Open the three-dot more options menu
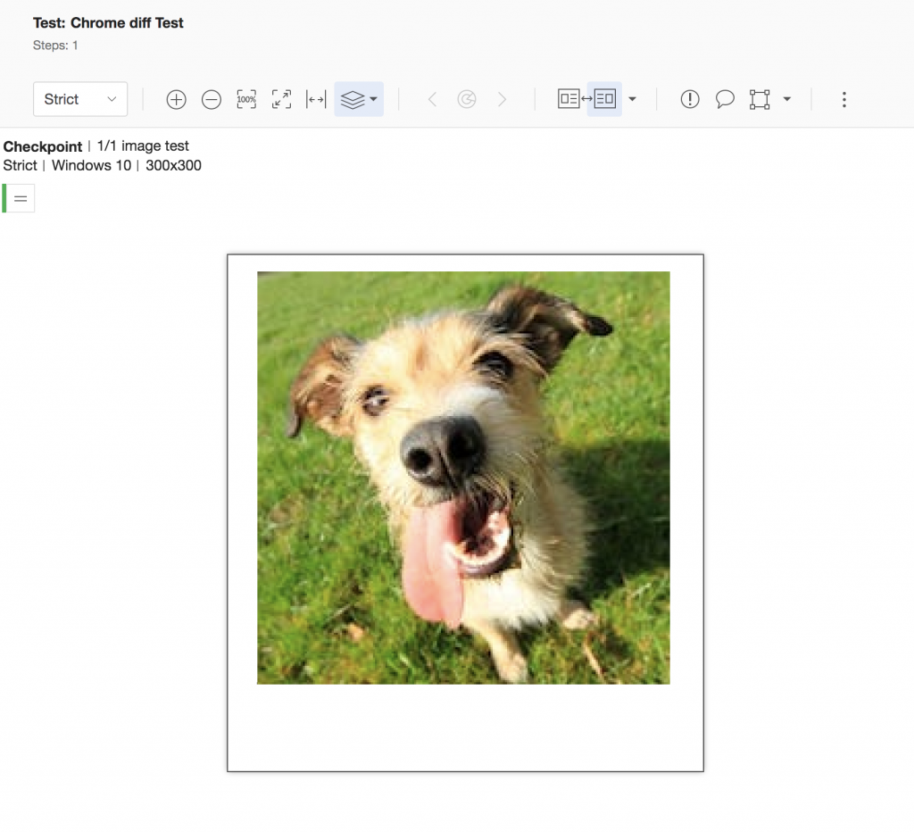Viewport: 914px width, 832px height. tap(844, 99)
